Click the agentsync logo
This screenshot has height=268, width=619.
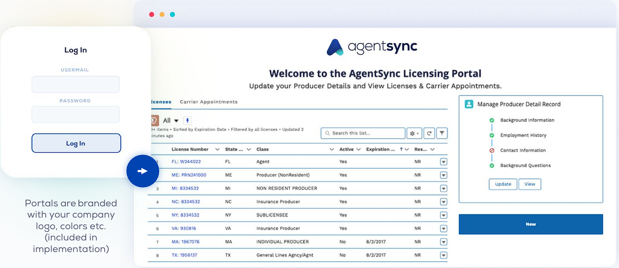(x=372, y=47)
